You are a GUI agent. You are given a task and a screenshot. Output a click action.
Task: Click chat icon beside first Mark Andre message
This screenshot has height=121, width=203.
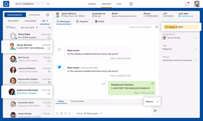(60, 50)
